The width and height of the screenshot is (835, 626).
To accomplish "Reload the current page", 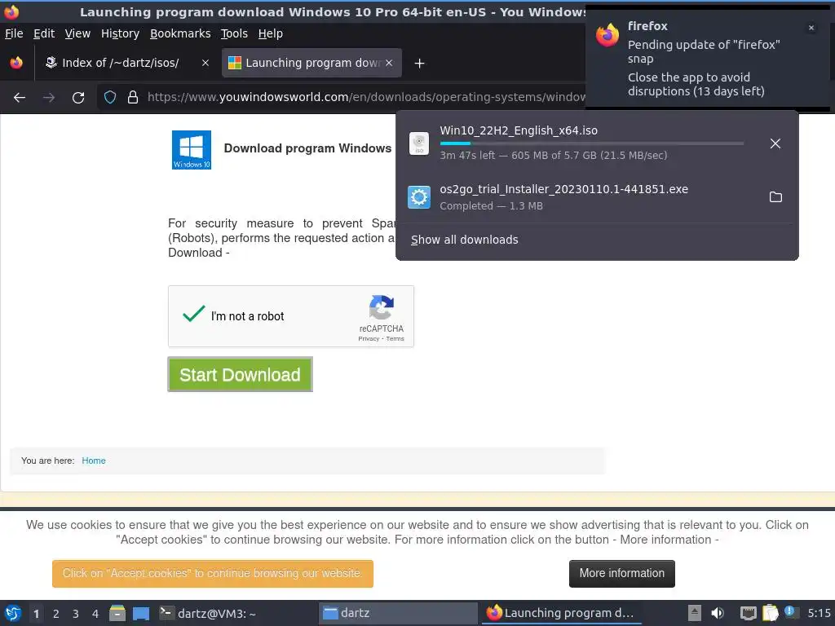I will click(78, 98).
